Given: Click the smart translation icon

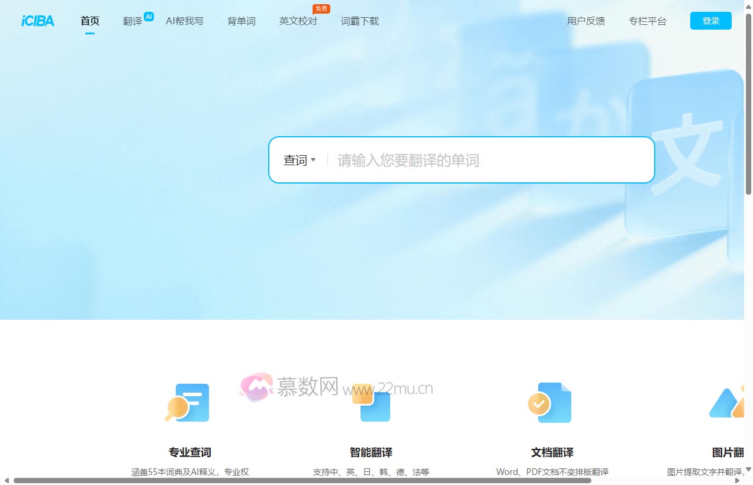Looking at the screenshot, I should pyautogui.click(x=371, y=403).
